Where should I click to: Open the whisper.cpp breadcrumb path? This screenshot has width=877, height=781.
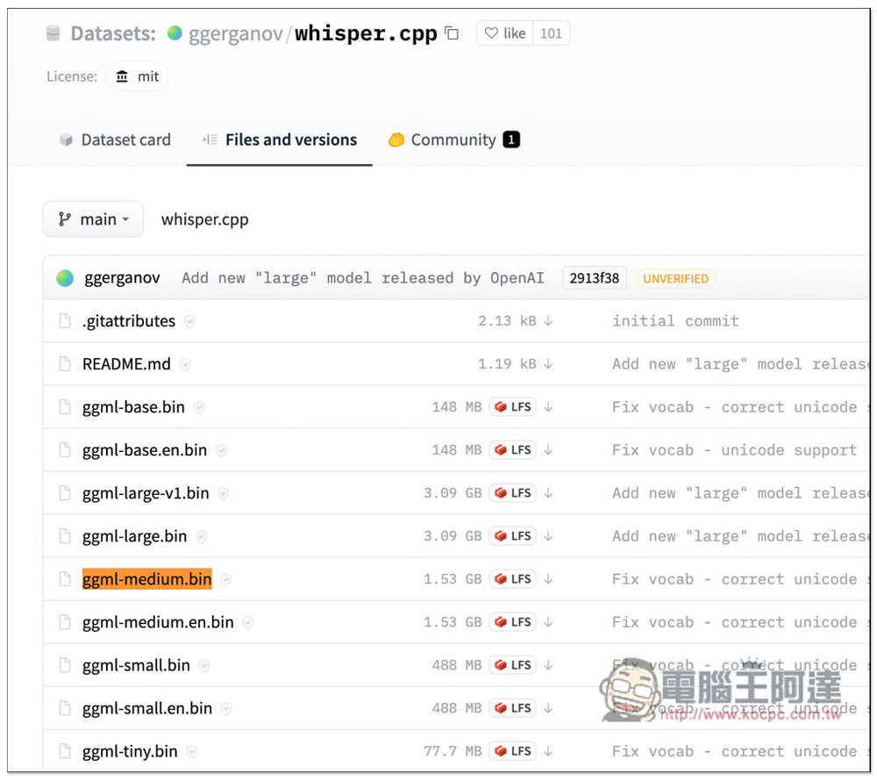204,219
